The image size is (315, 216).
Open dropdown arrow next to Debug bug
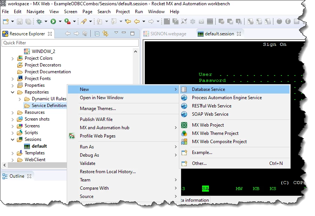(46, 21)
